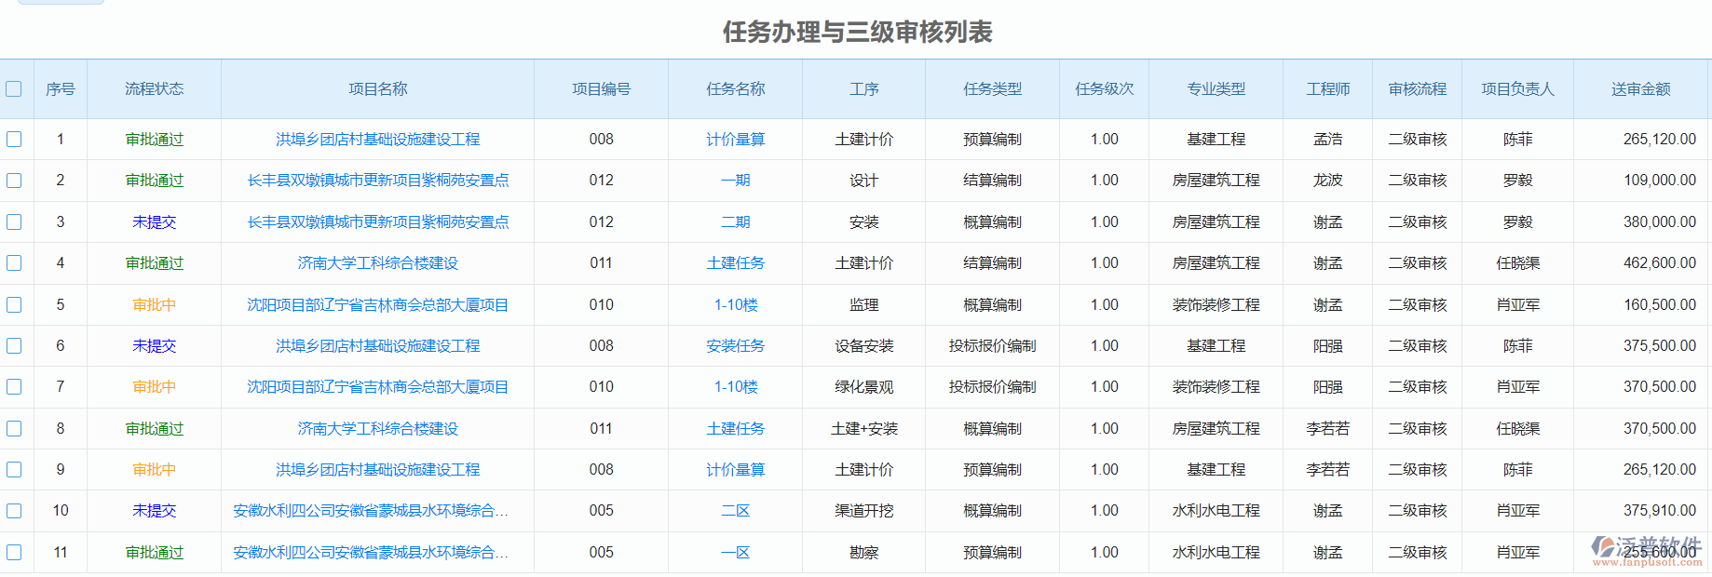
Task: Click the 项目负责人 column header
Action: (x=1518, y=89)
